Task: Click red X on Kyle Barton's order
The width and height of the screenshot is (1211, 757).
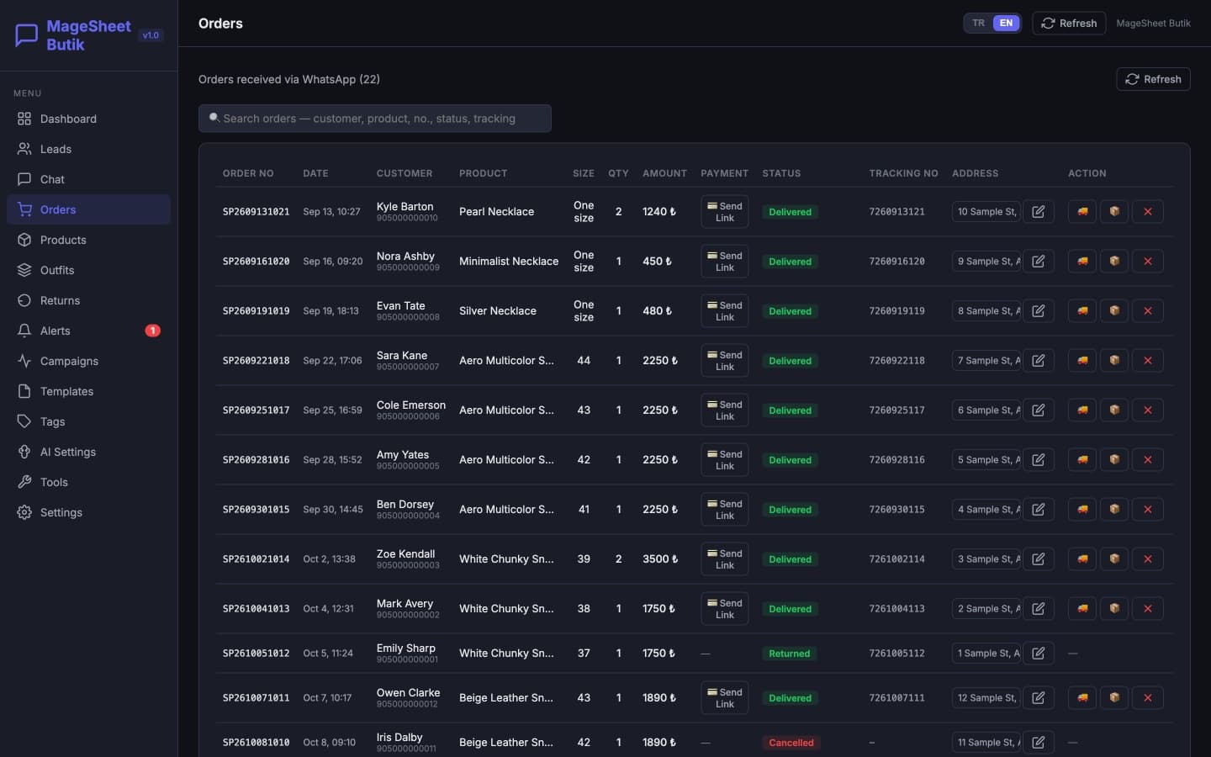Action: point(1147,212)
